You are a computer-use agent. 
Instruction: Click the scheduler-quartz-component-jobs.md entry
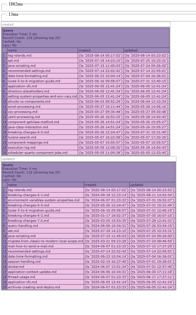click(x=38, y=153)
